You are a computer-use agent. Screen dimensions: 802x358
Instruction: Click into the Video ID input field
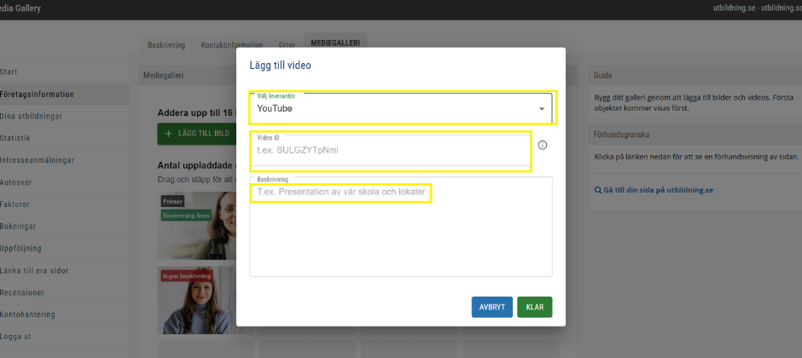pos(390,150)
